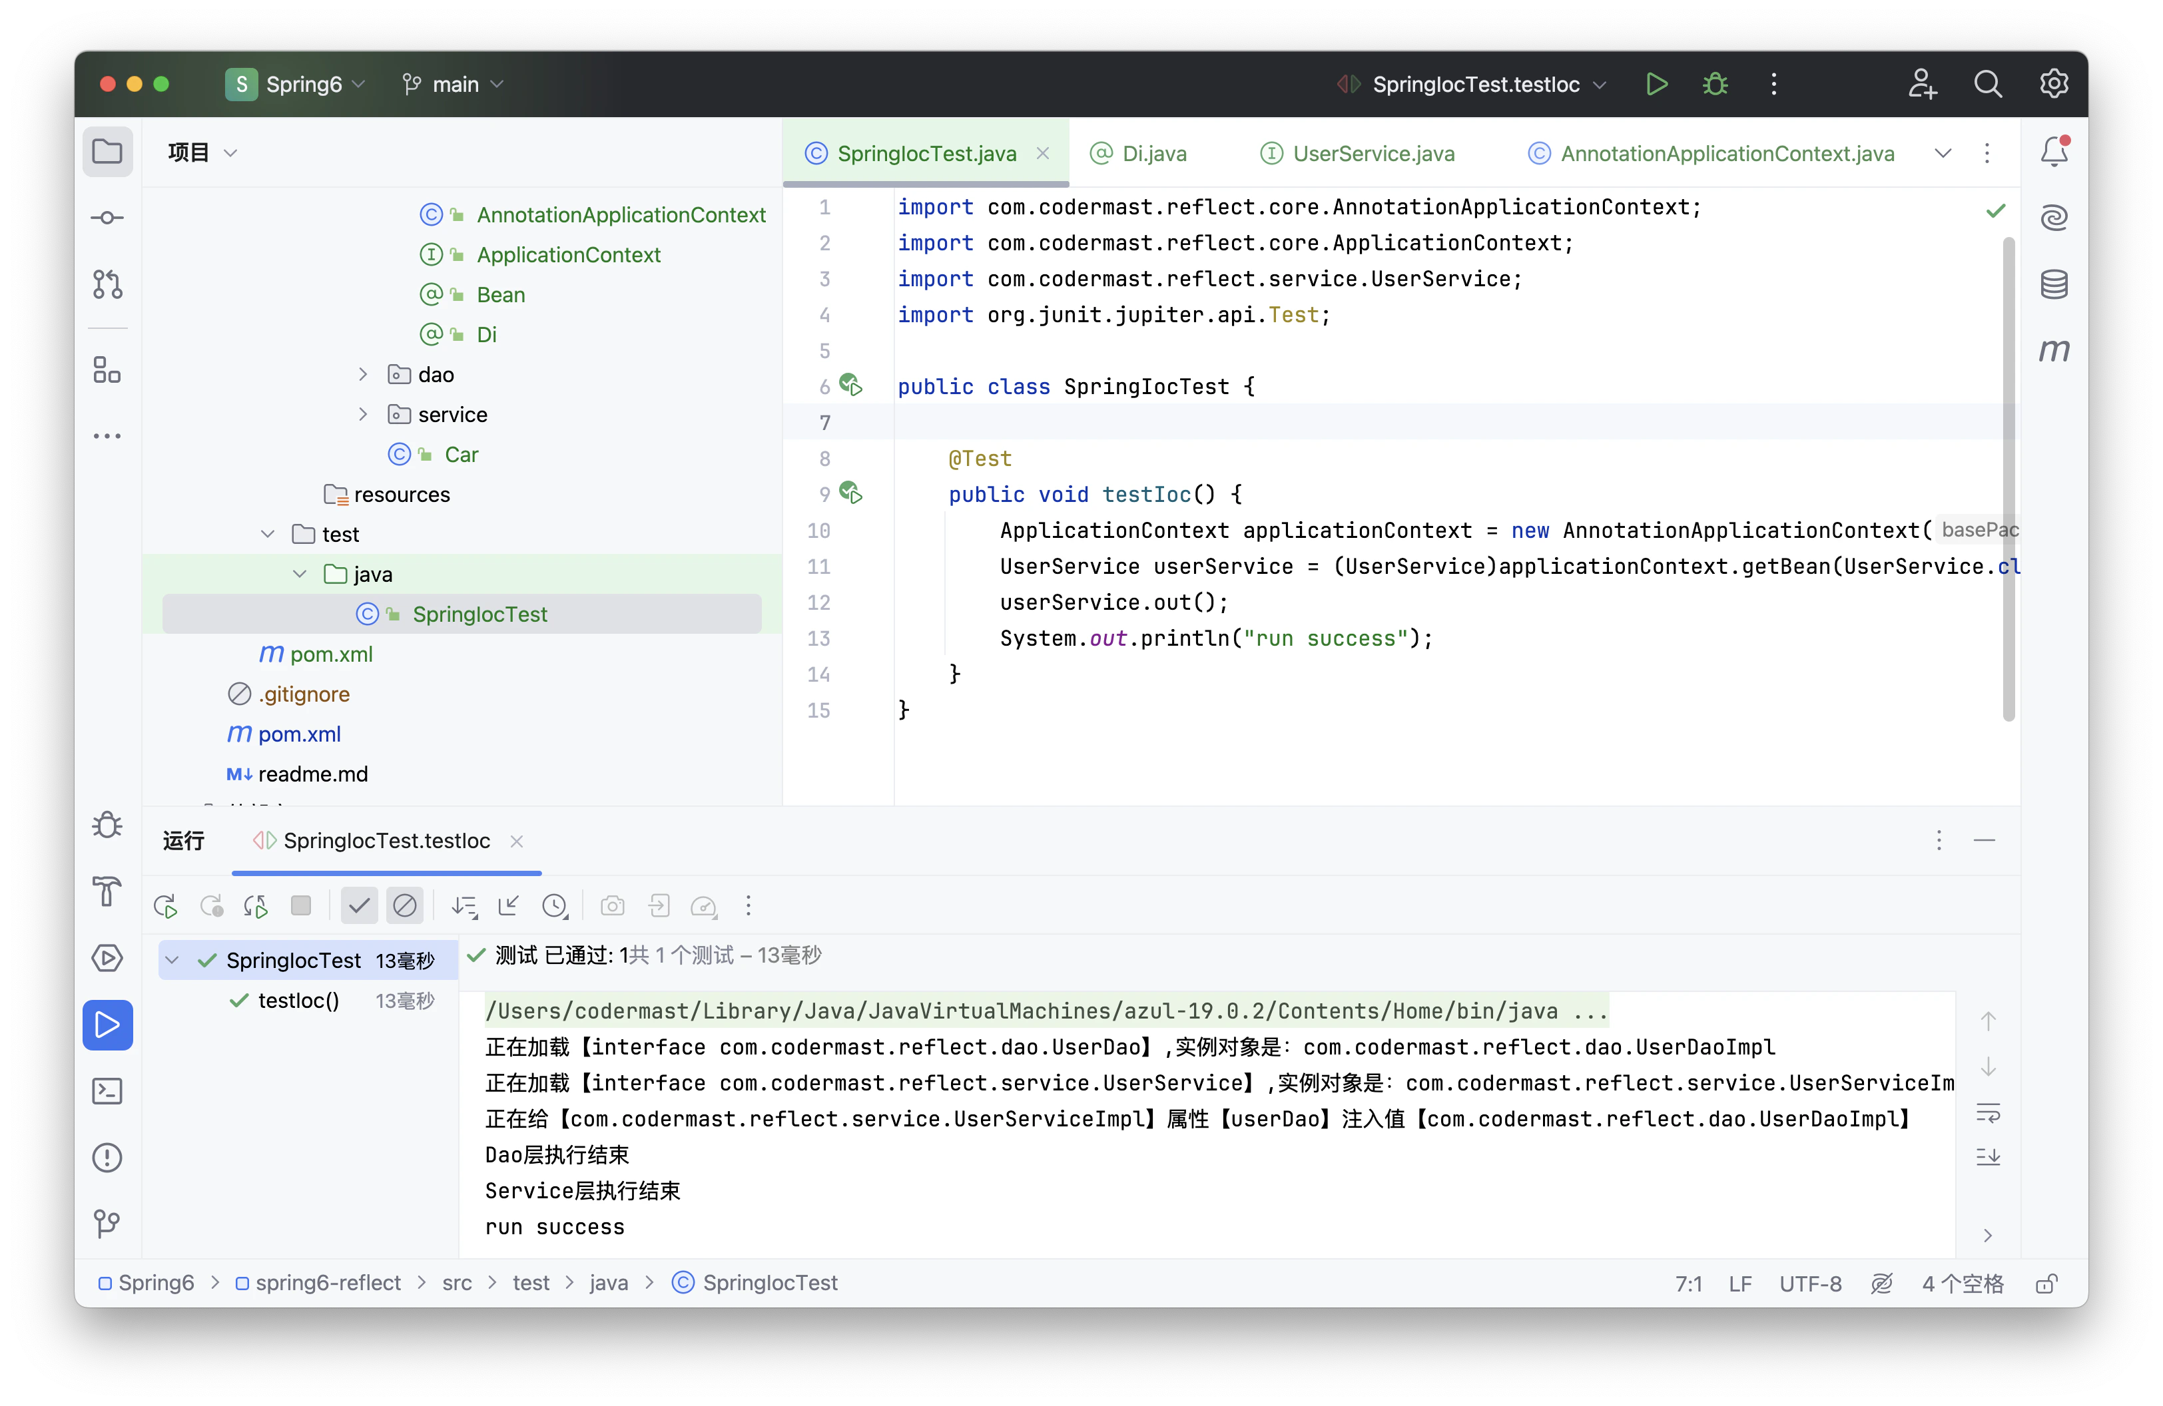Viewport: 2163px width, 1406px height.
Task: Open the main branch dropdown
Action: tap(453, 85)
